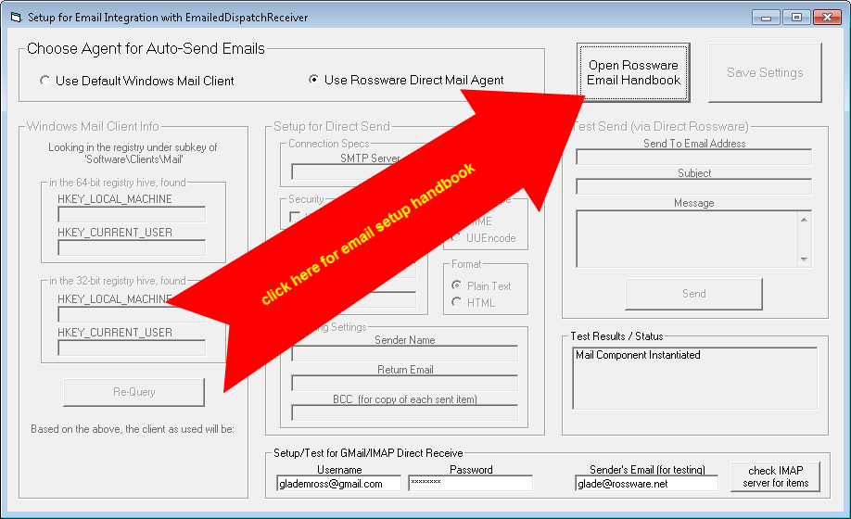851x519 pixels.
Task: Click the Re-Query button
Action: click(133, 392)
